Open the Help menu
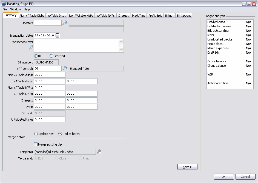Viewport: 258px width, 183px height. [27, 9]
